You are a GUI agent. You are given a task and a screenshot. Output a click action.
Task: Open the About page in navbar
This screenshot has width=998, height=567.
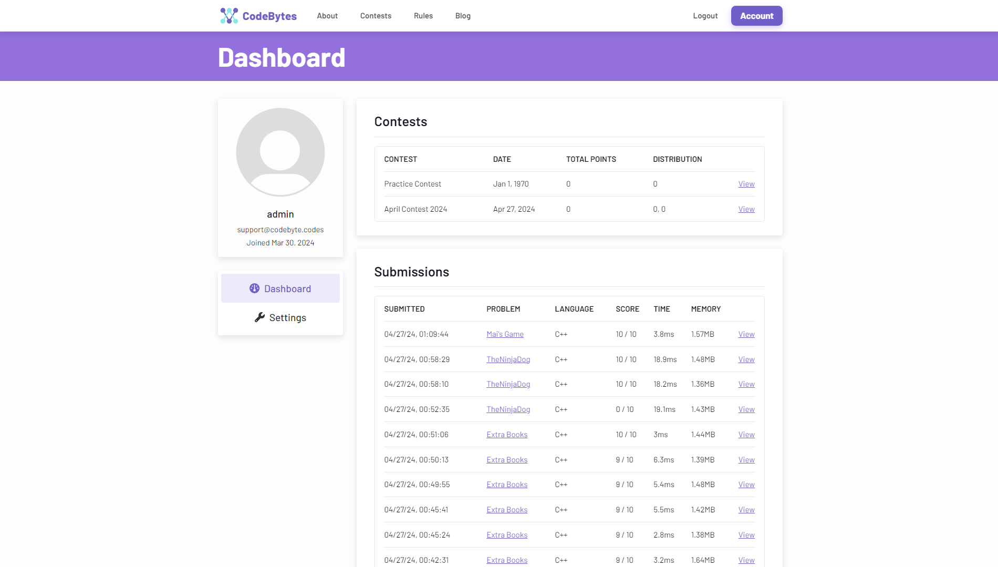(327, 16)
